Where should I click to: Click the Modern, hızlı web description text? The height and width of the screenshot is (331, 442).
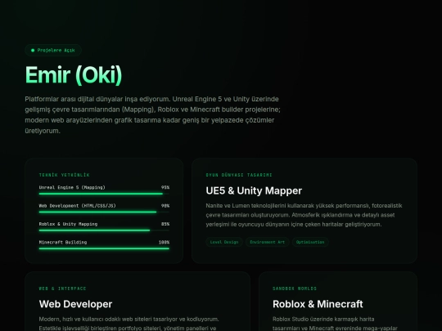(x=129, y=324)
